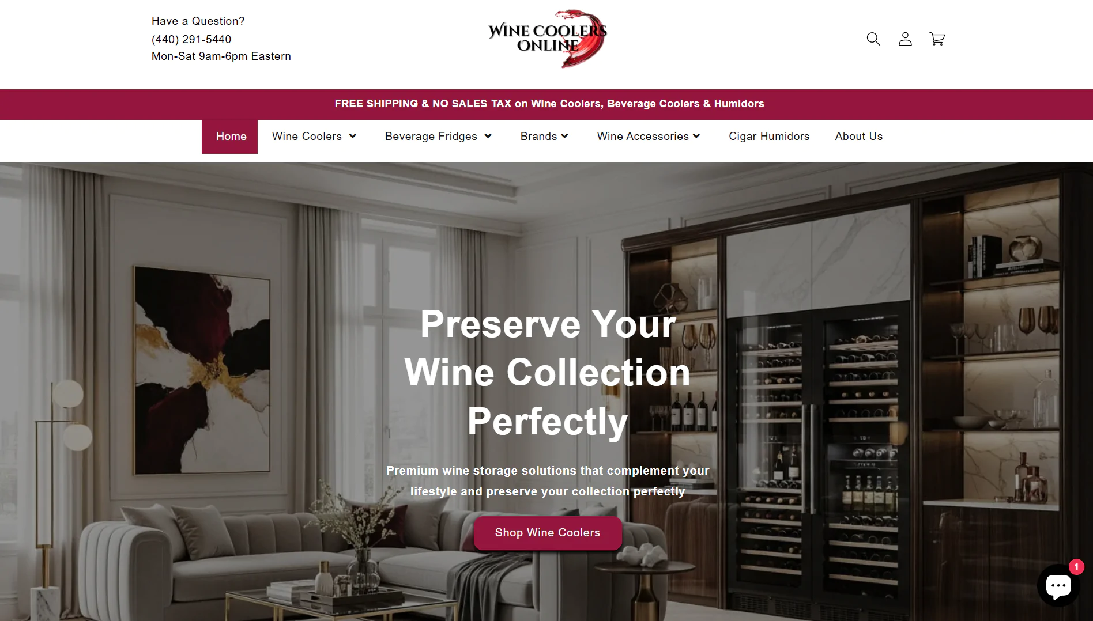Open the search magnifier icon
Viewport: 1093px width, 621px height.
(x=873, y=39)
